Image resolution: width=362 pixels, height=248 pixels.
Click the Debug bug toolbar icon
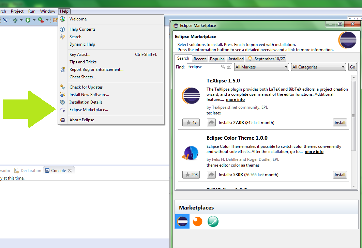(15, 20)
